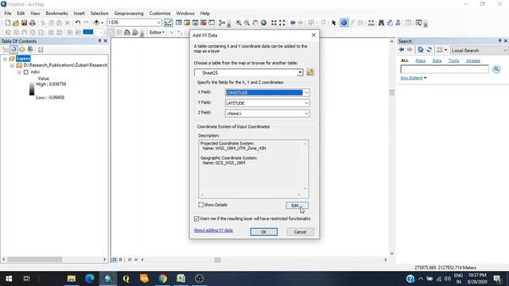Click the Edit... coordinate system button
The width and height of the screenshot is (509, 286).
click(x=297, y=205)
